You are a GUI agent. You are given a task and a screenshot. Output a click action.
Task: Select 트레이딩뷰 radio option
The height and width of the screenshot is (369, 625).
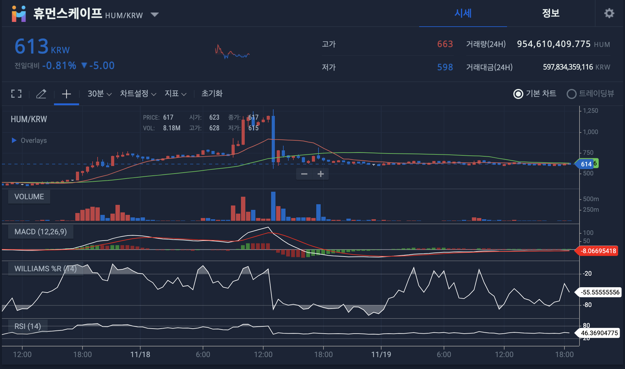(x=572, y=94)
